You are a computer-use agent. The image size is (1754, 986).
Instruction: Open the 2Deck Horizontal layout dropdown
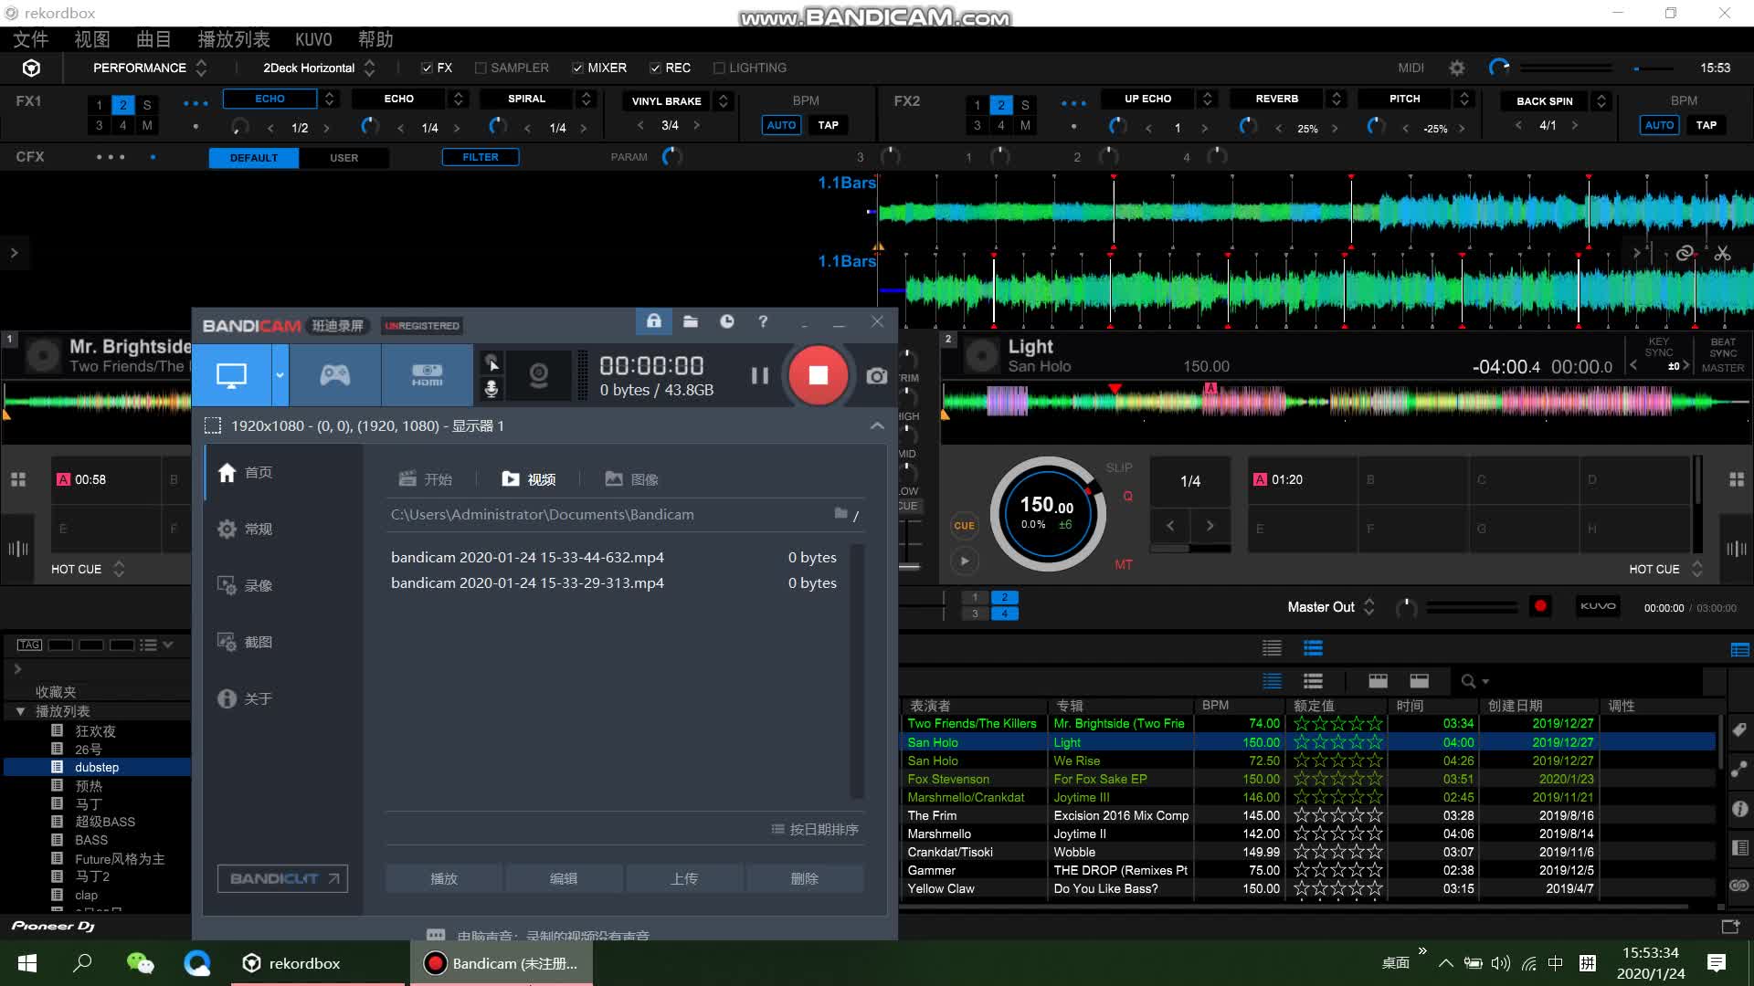(x=369, y=68)
